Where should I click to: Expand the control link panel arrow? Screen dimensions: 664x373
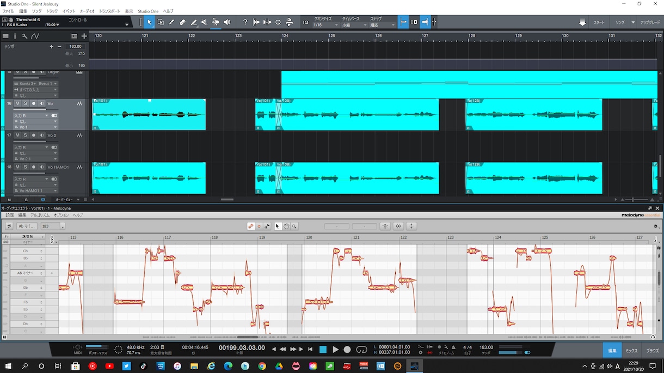pyautogui.click(x=127, y=24)
